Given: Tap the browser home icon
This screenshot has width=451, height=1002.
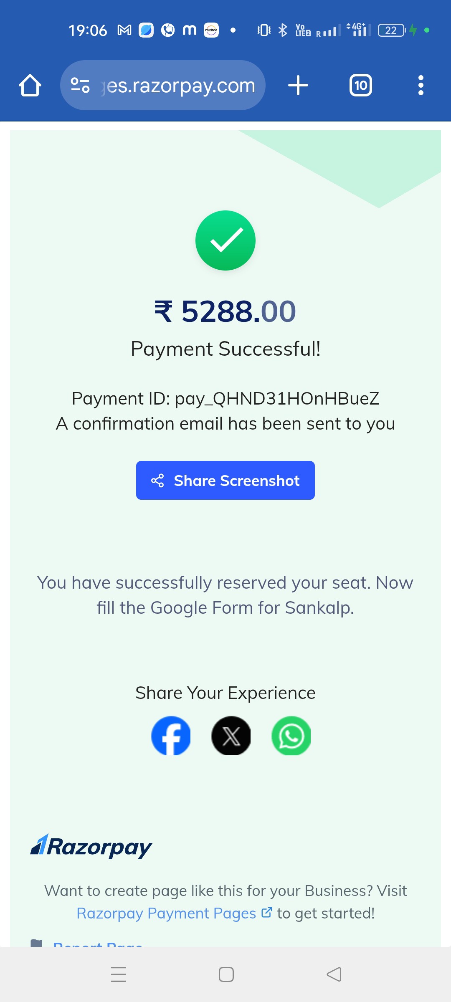Looking at the screenshot, I should point(30,85).
